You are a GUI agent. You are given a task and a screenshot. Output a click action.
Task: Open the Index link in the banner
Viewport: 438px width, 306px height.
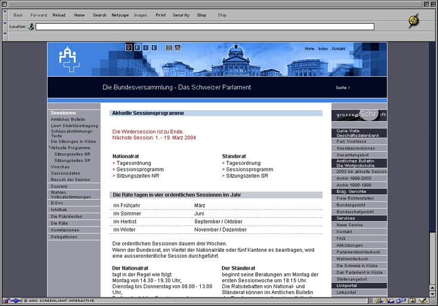323,49
